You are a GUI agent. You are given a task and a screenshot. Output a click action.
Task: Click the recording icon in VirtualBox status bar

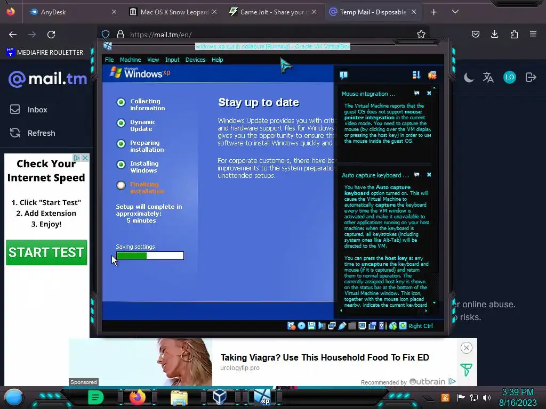point(372,326)
